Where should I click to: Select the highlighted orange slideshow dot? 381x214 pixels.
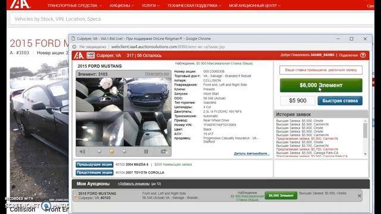(112, 151)
